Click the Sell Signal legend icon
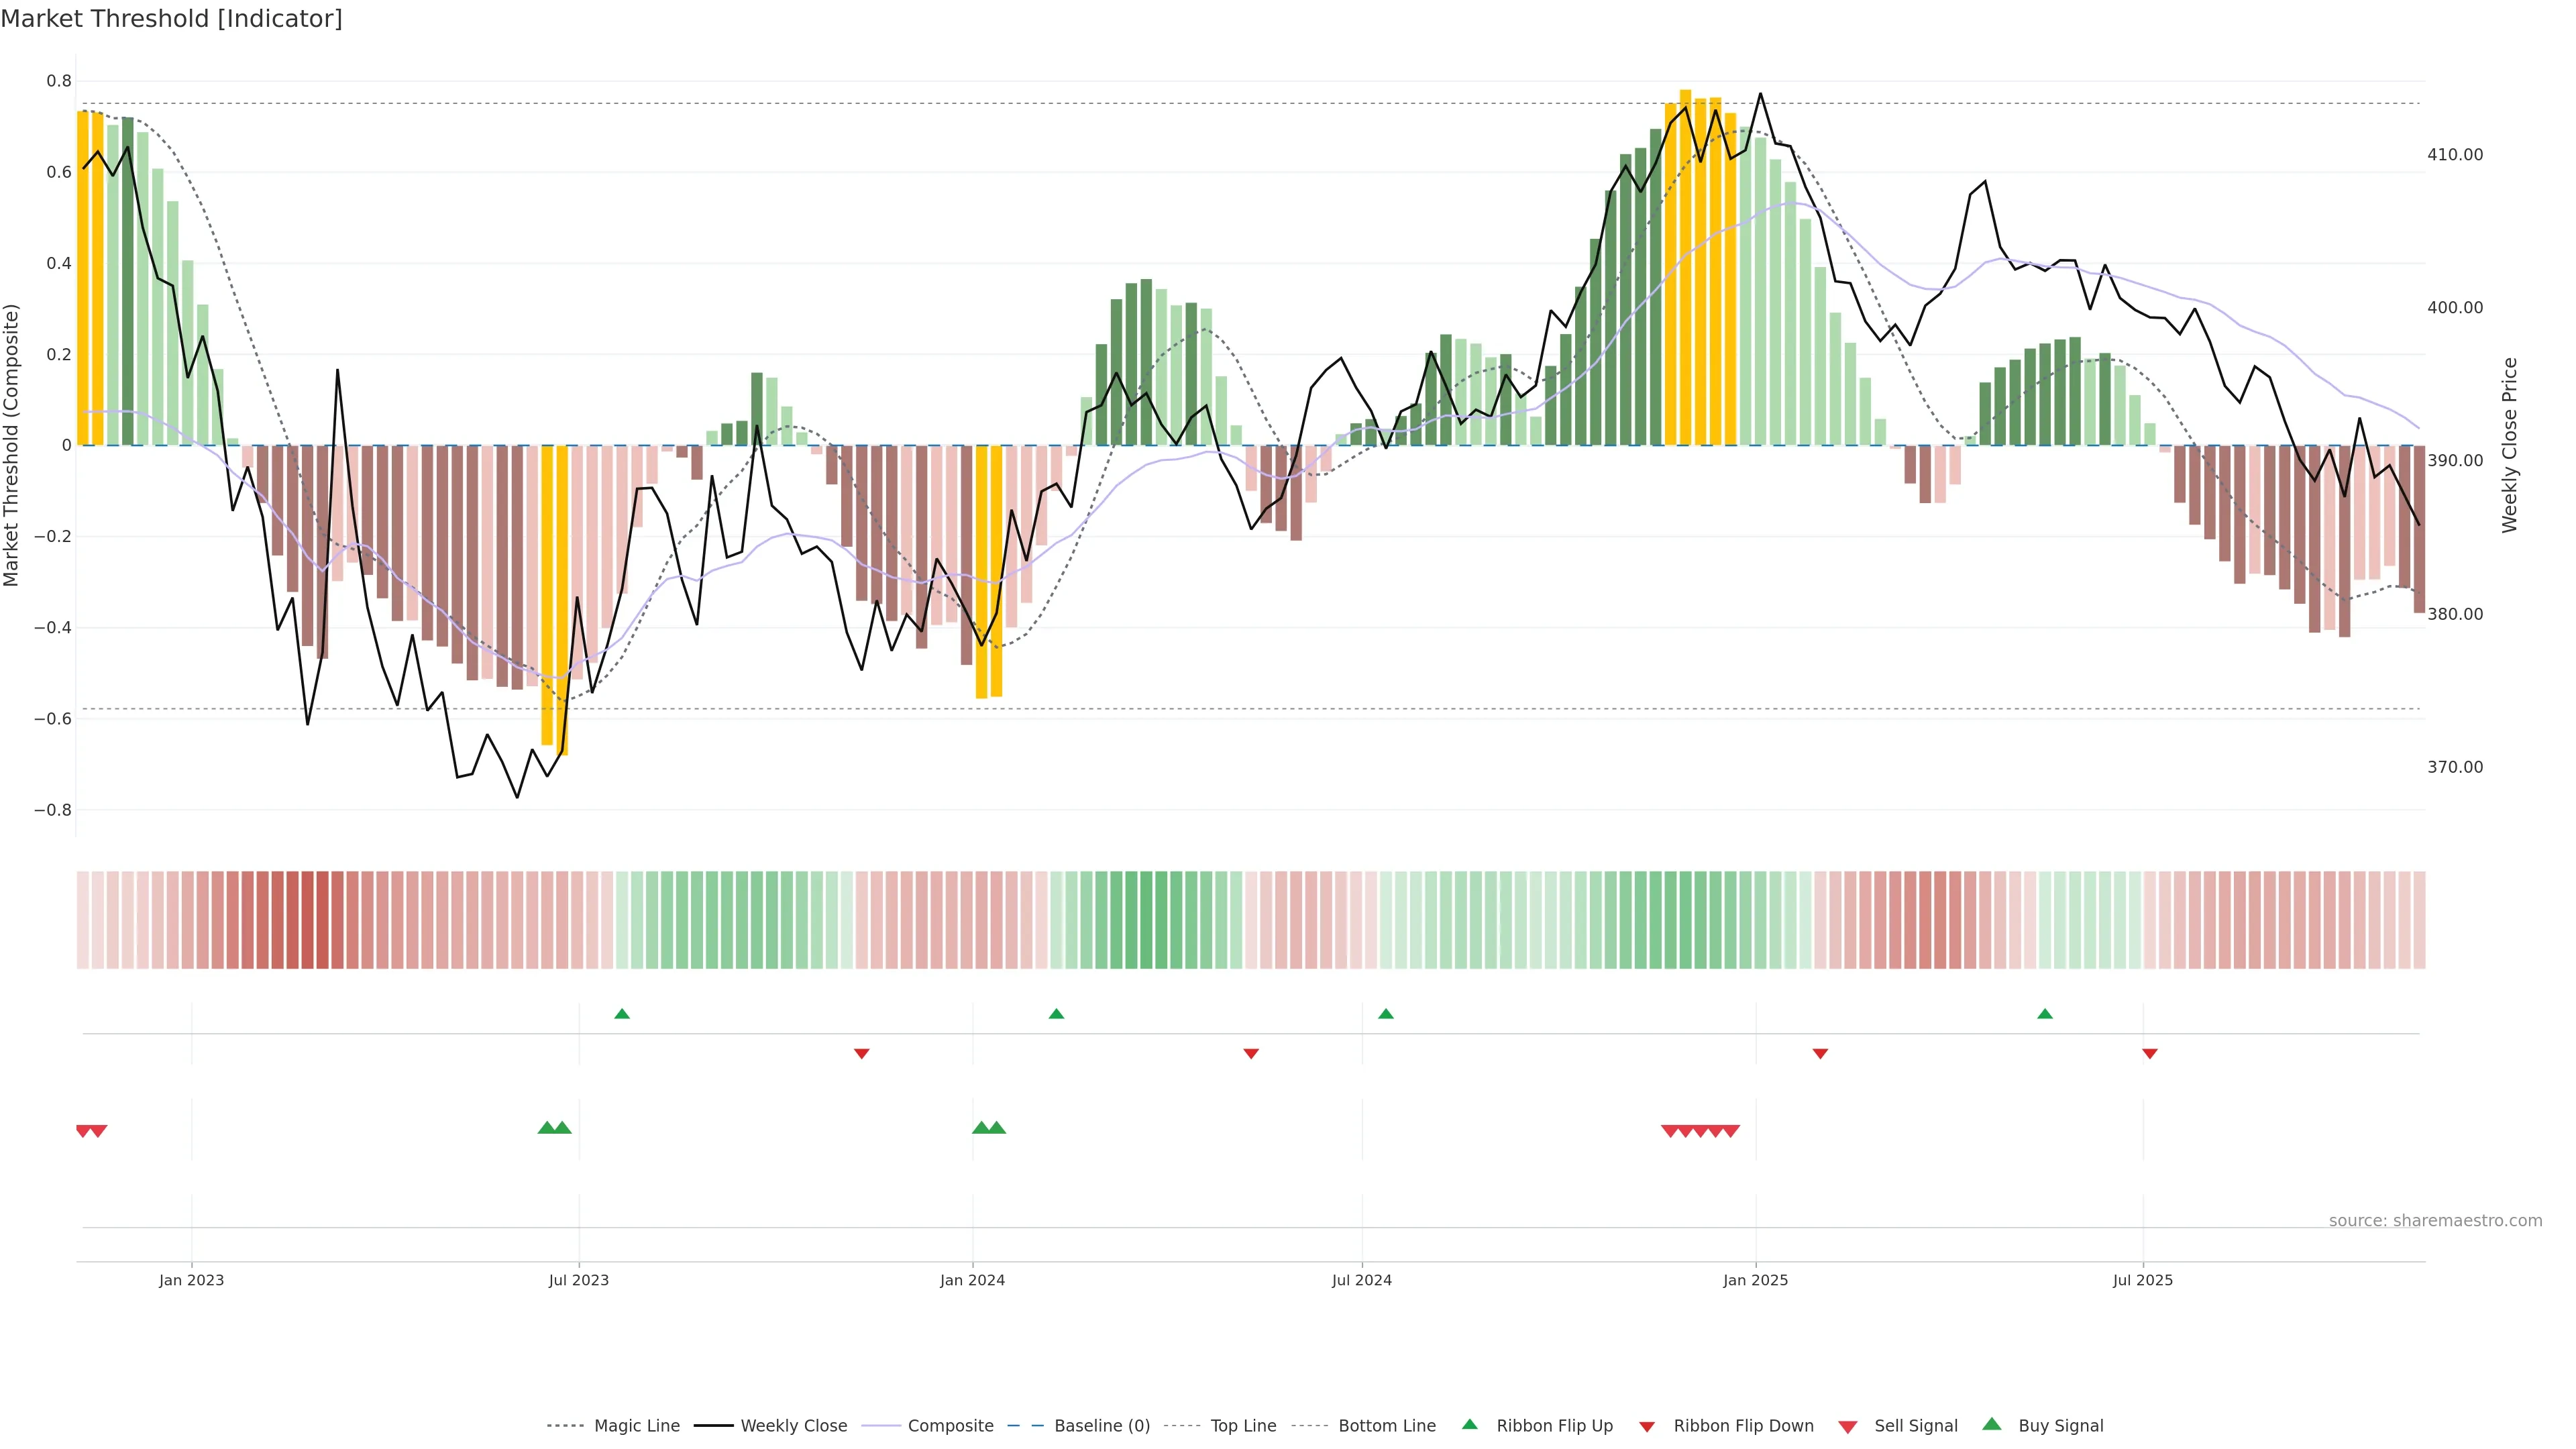 (x=1847, y=1426)
